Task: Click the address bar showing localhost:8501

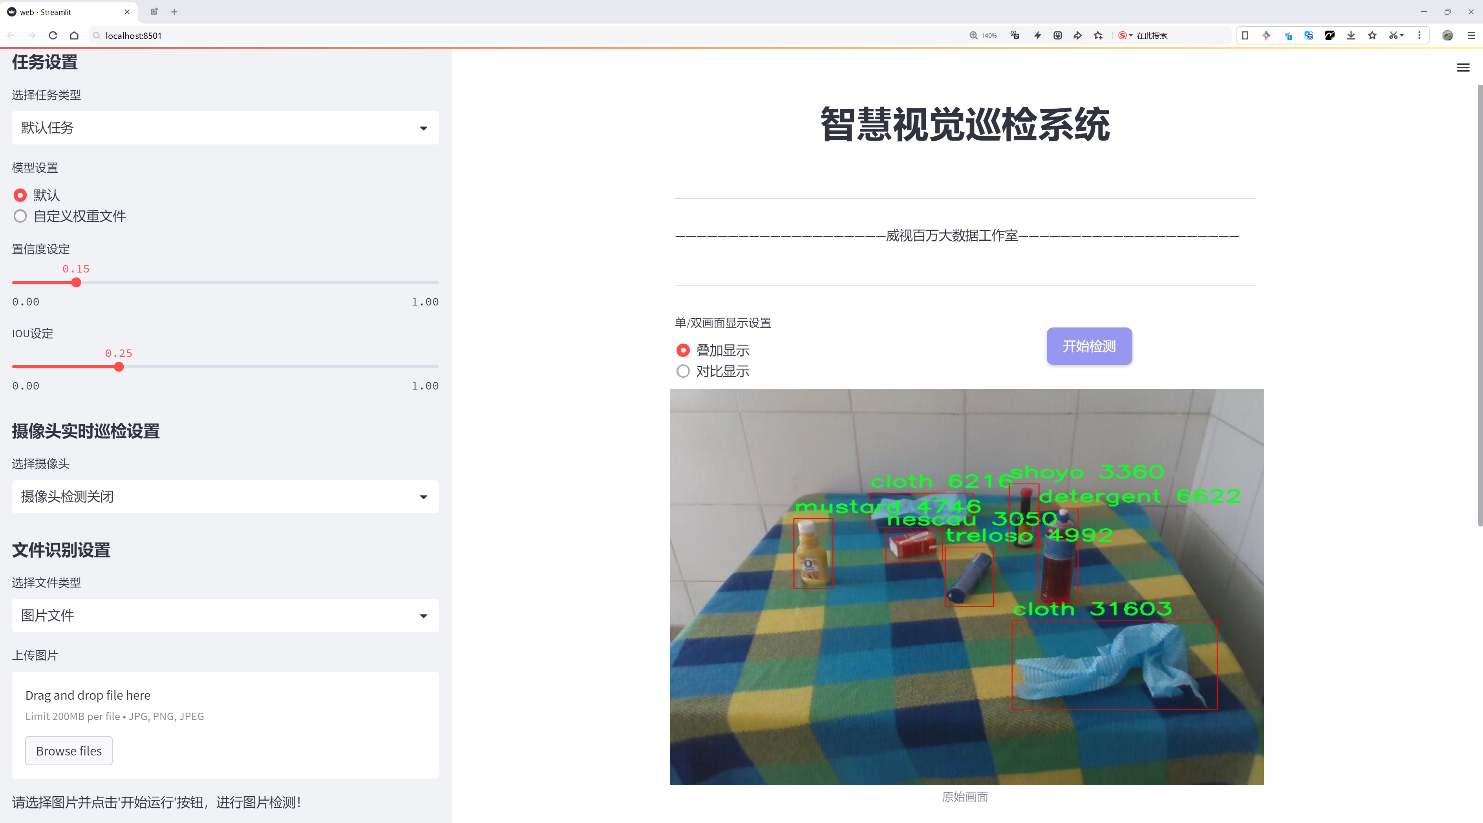Action: click(x=518, y=36)
